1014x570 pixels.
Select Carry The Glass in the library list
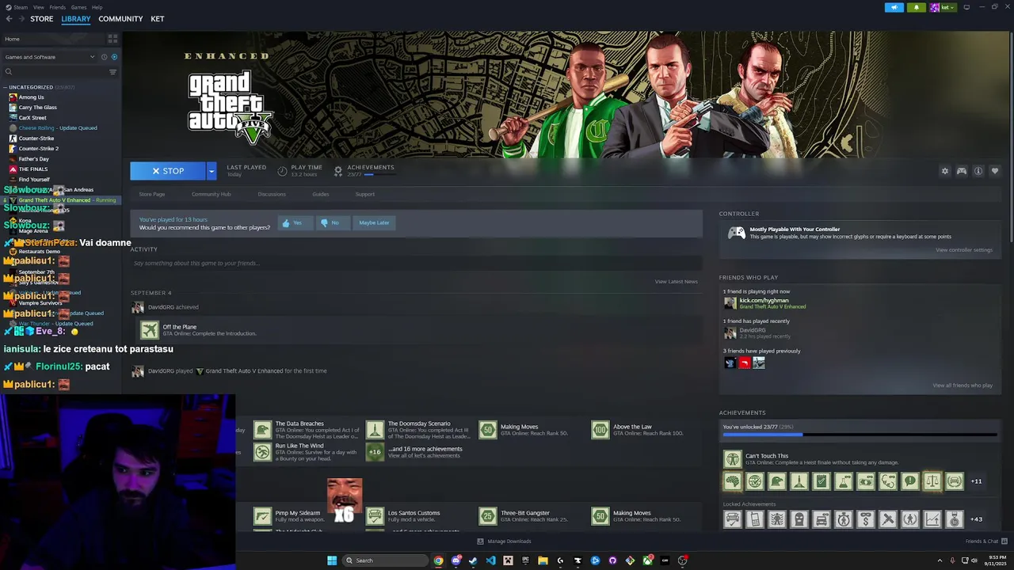coord(37,108)
